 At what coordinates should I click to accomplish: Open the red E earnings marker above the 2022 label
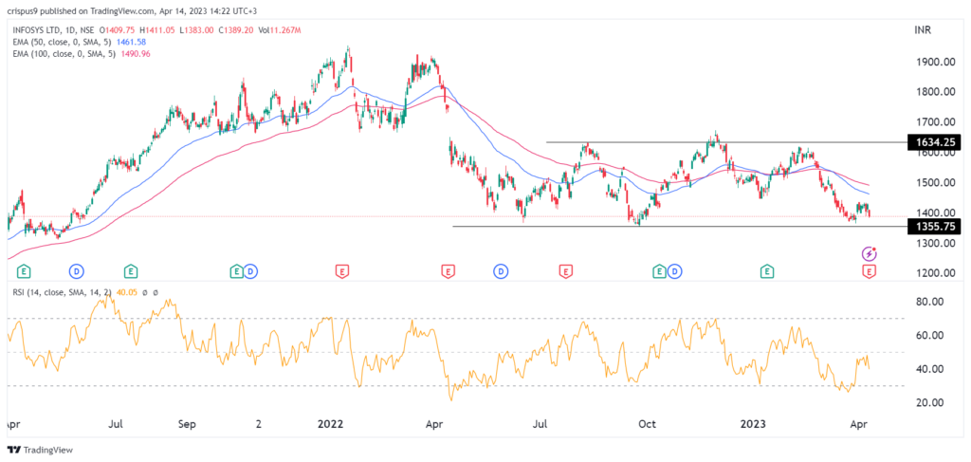pyautogui.click(x=341, y=271)
